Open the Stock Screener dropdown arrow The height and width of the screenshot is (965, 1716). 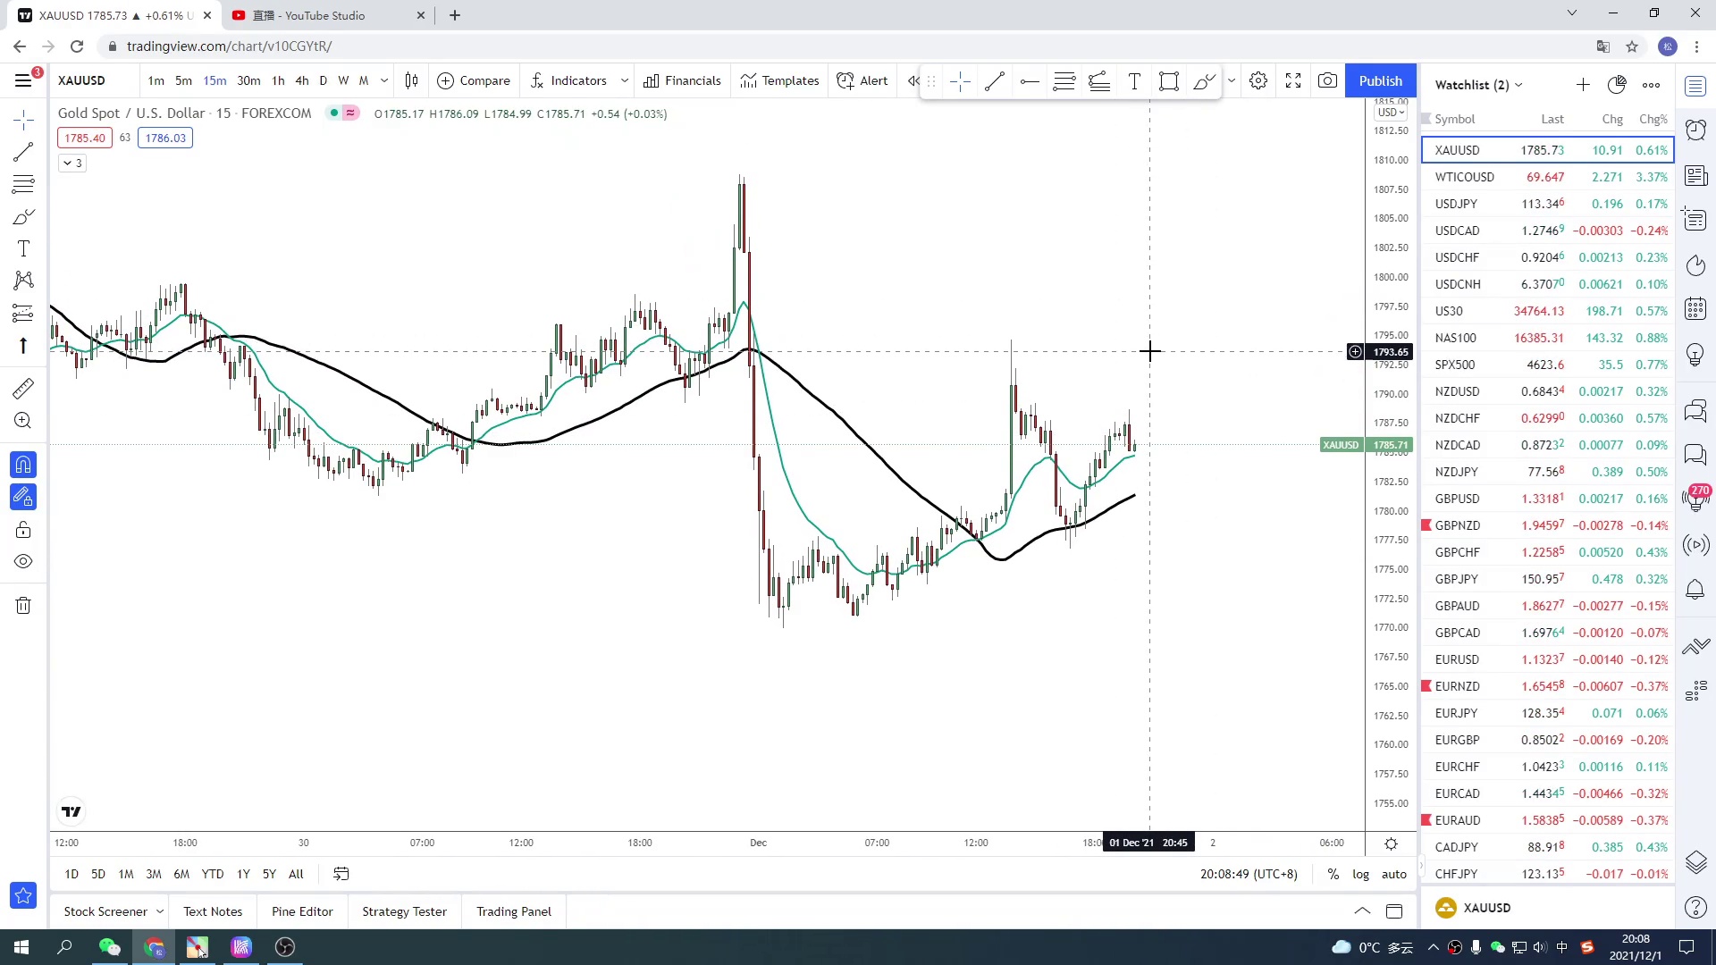tap(160, 911)
